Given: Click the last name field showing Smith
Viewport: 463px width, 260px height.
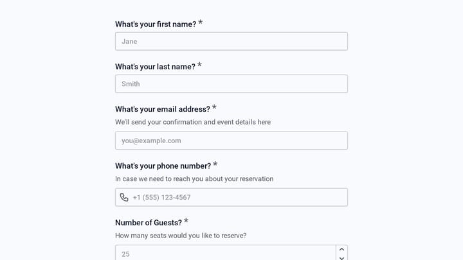Looking at the screenshot, I should 232,83.
